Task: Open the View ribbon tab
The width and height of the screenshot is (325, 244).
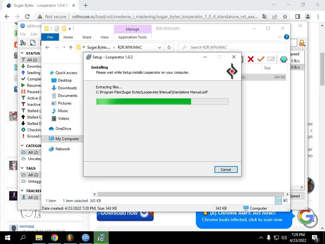Action: (104, 37)
